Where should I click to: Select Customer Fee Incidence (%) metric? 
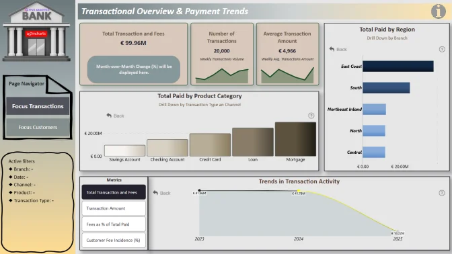click(114, 240)
